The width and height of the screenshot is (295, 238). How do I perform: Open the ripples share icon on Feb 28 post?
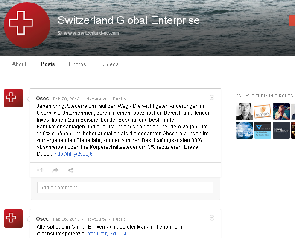coord(71,170)
